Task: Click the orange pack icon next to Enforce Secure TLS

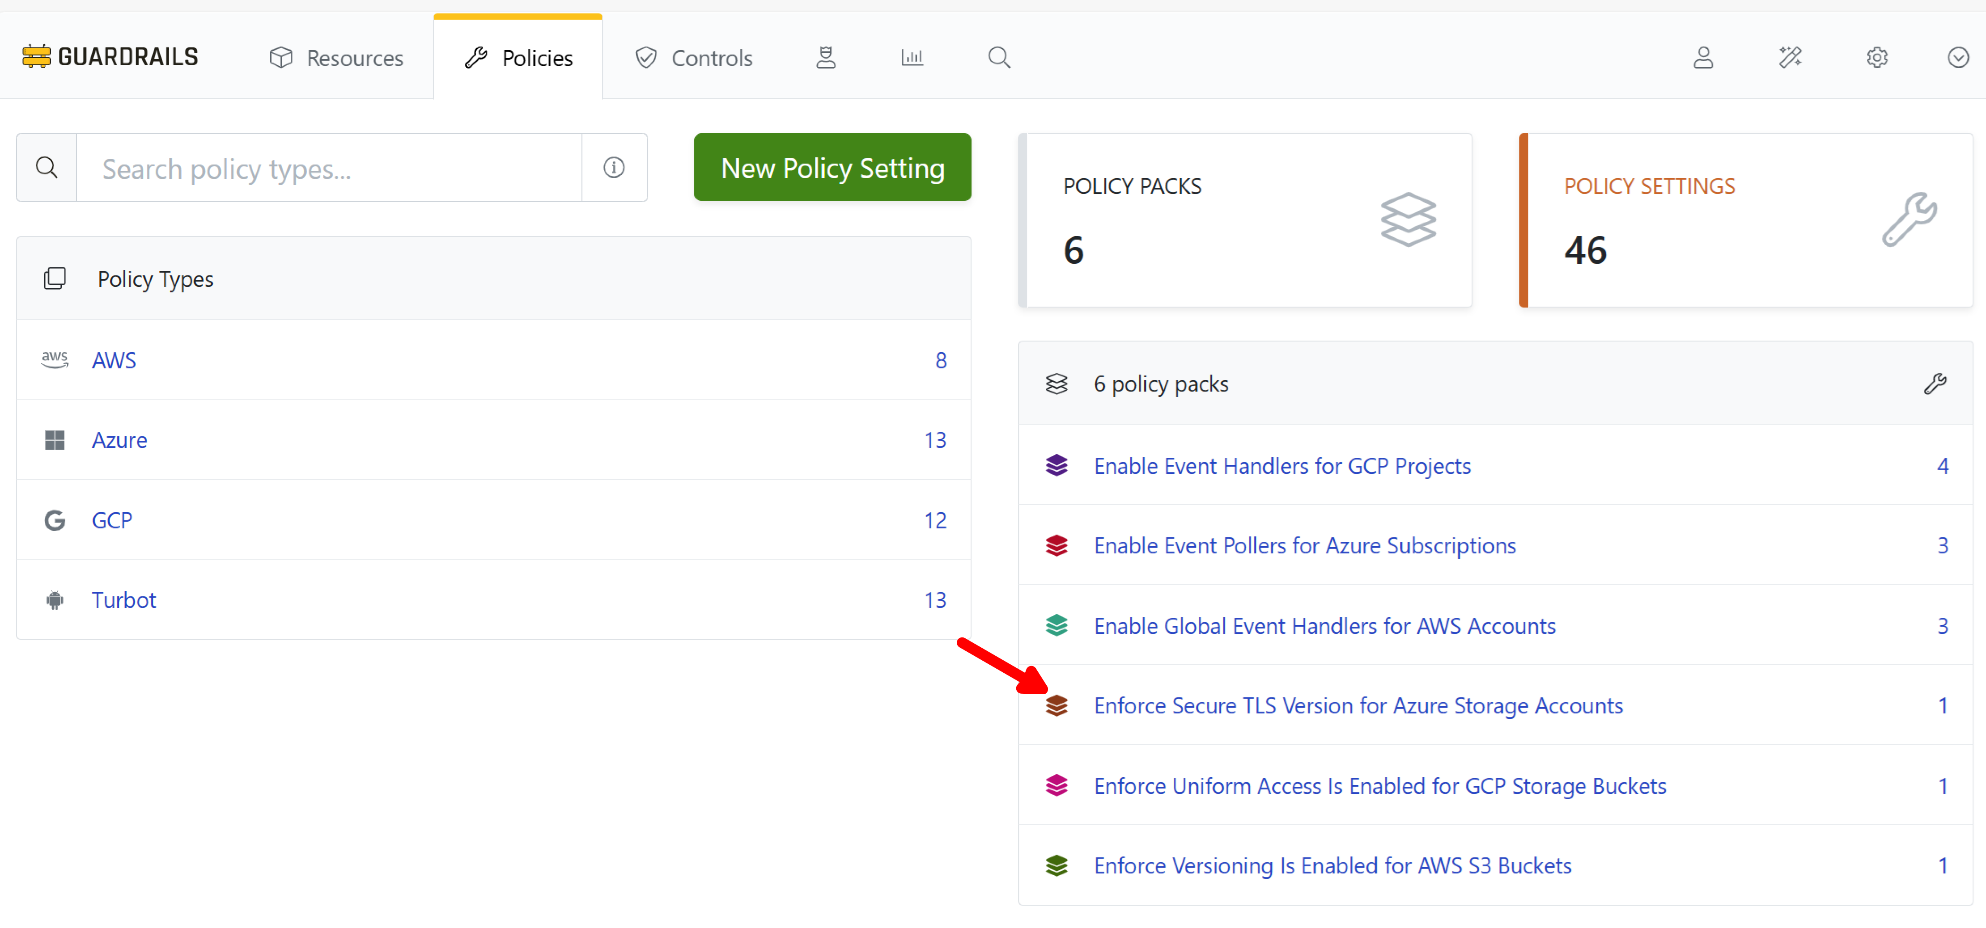Action: coord(1057,705)
